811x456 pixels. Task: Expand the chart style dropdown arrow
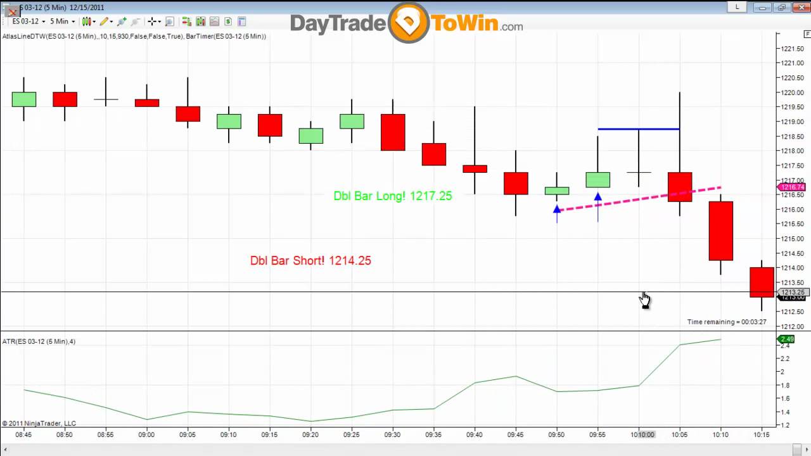[94, 21]
